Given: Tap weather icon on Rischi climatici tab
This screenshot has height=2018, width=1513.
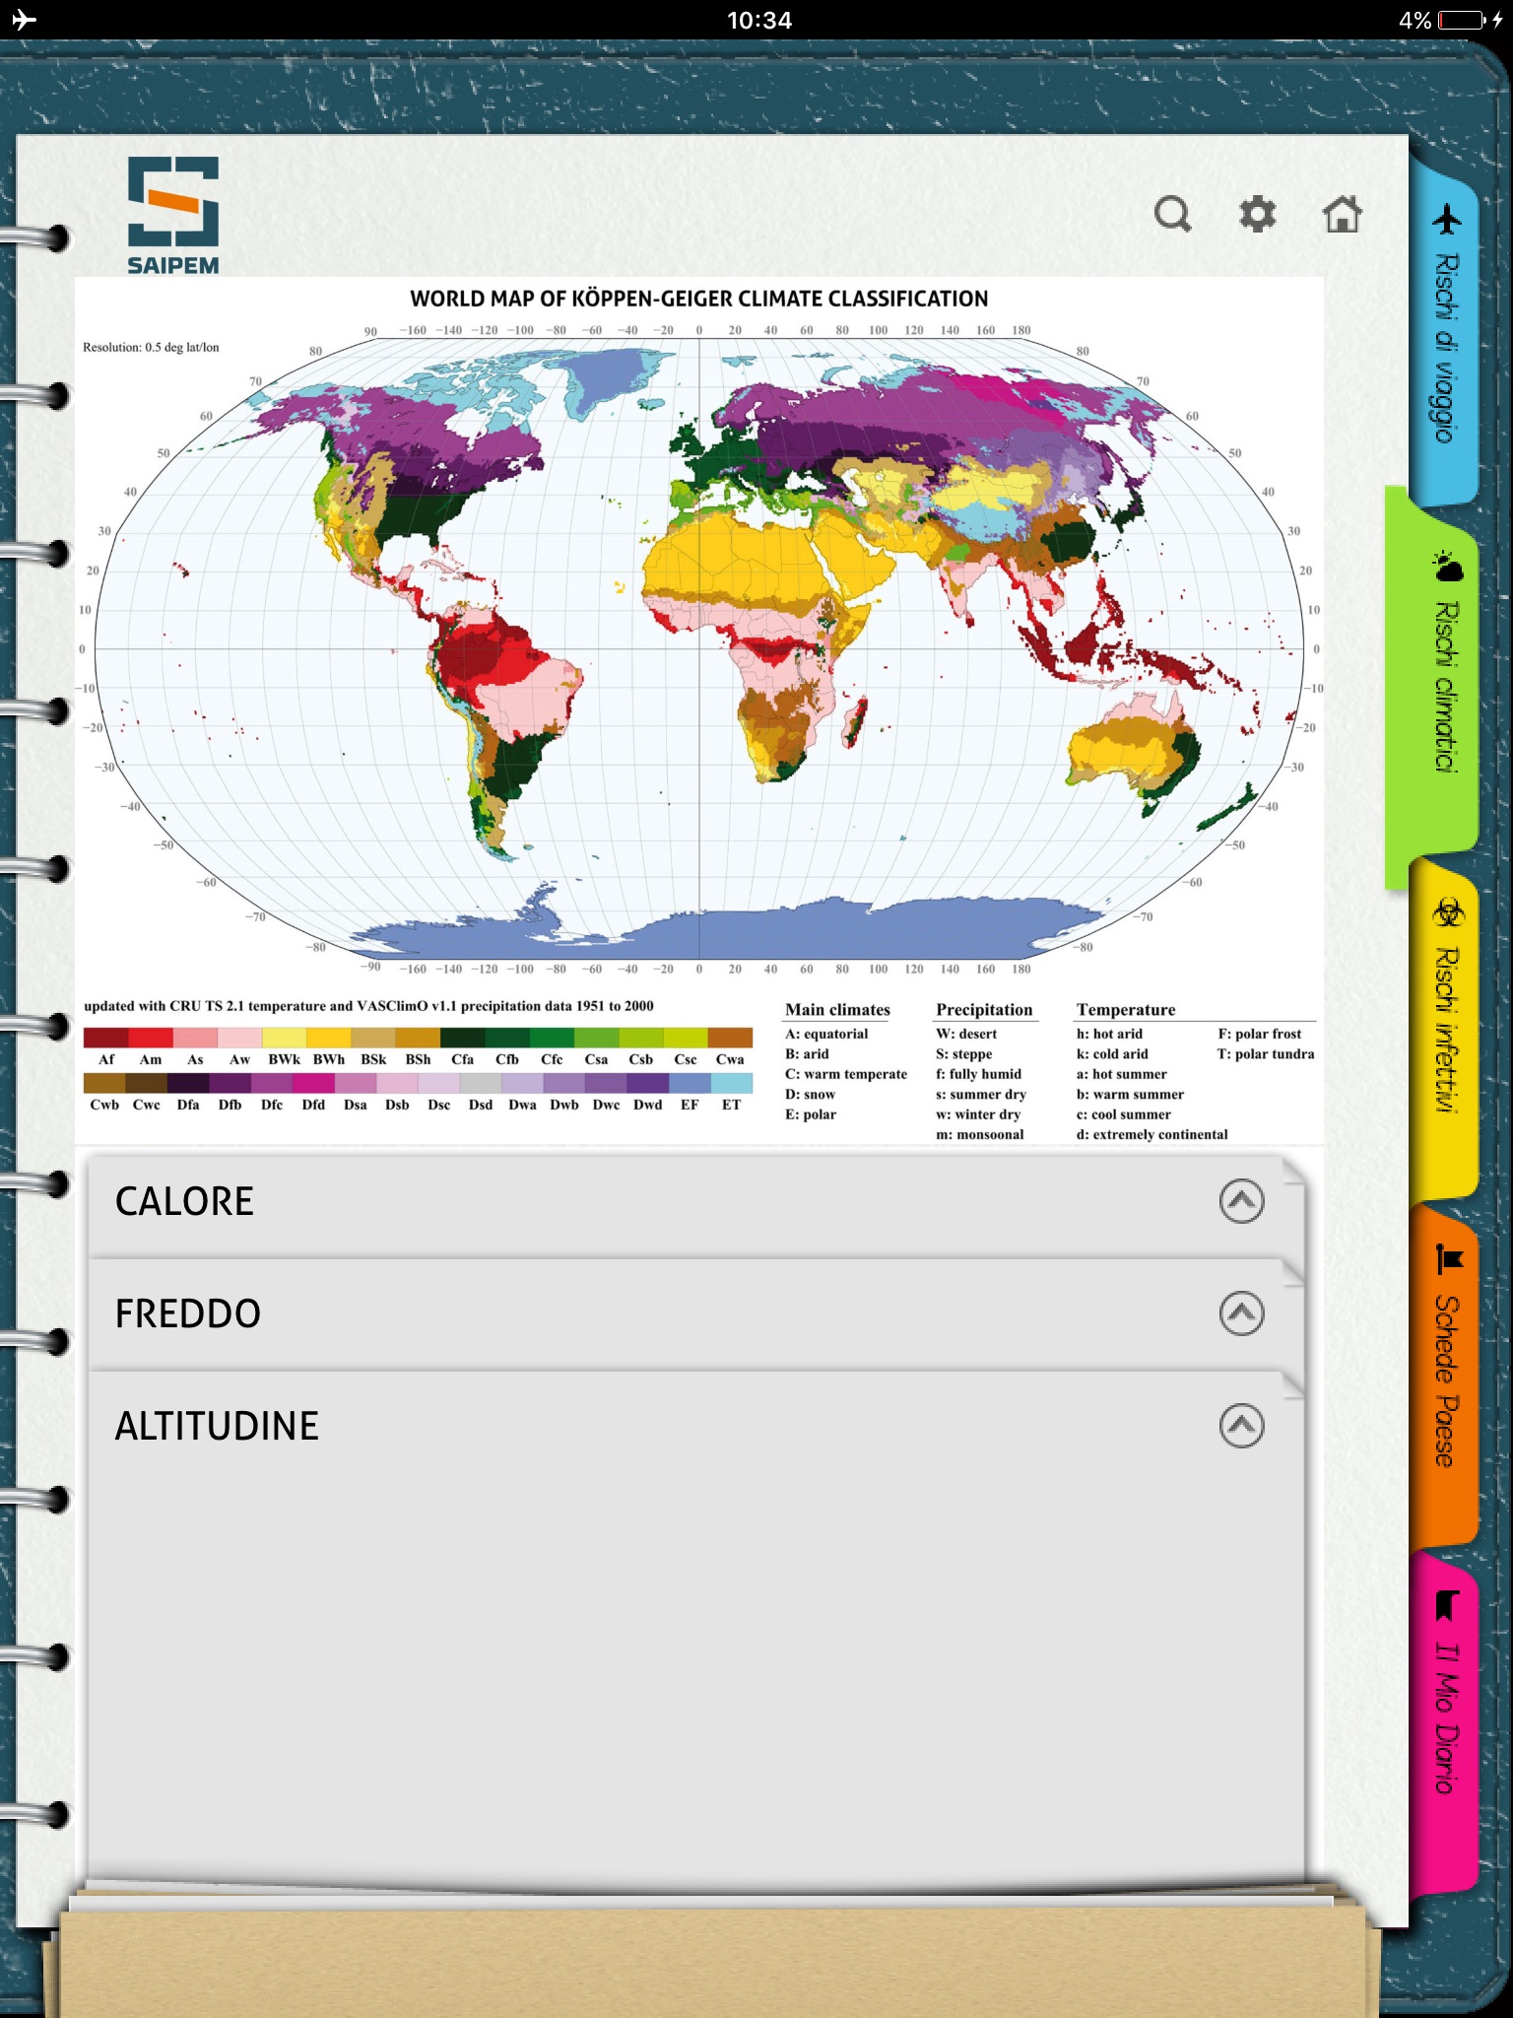Looking at the screenshot, I should [1447, 567].
